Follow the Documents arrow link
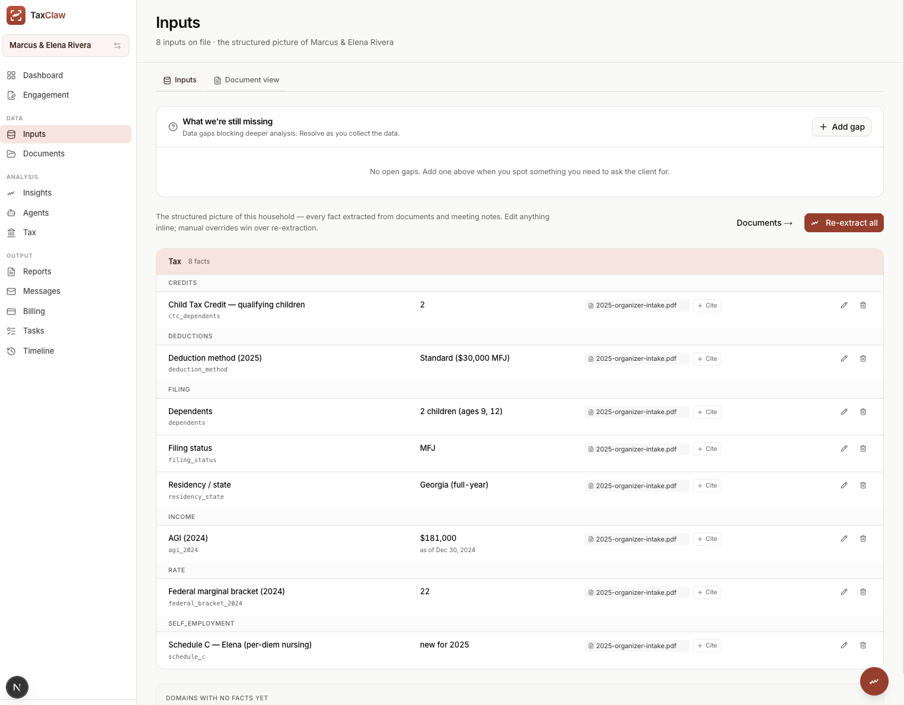This screenshot has height=705, width=904. [x=764, y=223]
